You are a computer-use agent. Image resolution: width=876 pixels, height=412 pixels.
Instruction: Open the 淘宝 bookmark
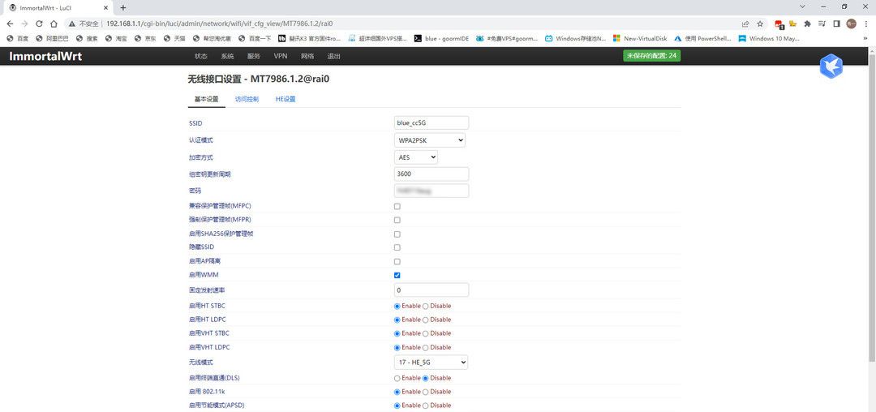click(116, 38)
